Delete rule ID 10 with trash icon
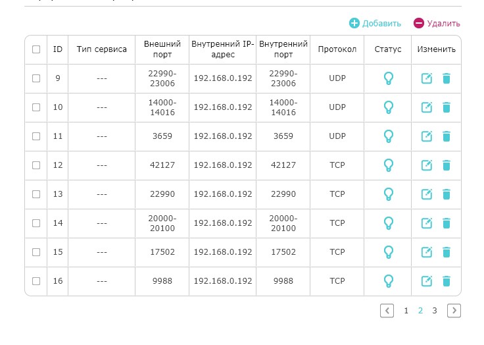Screen dimensions: 484x345 [447, 107]
